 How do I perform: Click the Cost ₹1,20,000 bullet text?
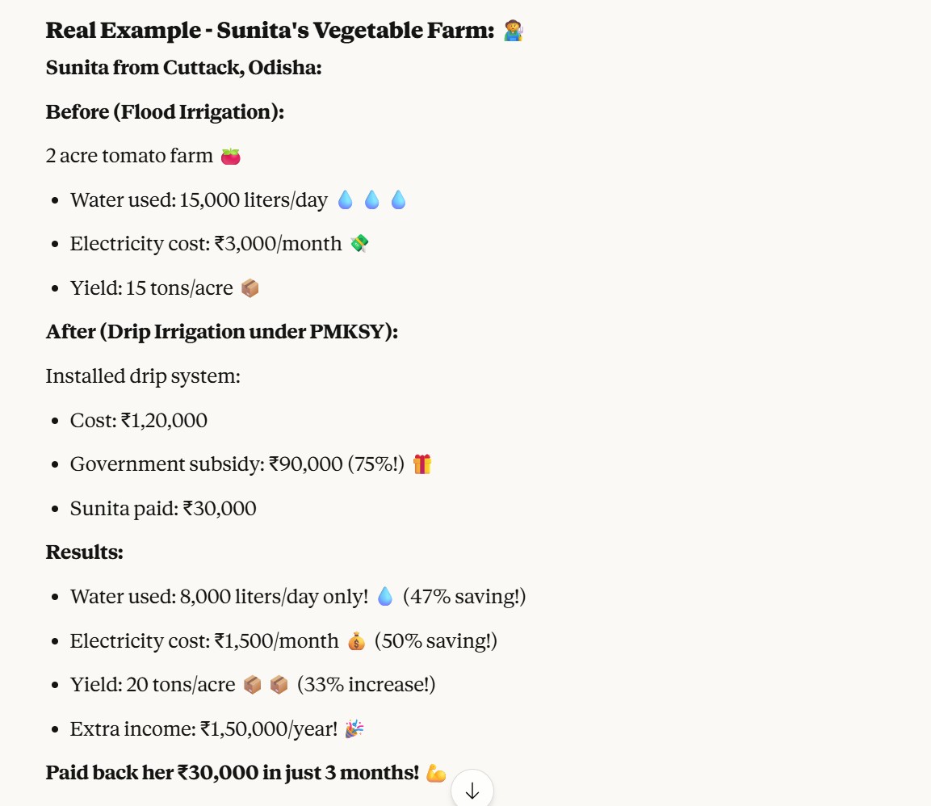[x=138, y=420]
